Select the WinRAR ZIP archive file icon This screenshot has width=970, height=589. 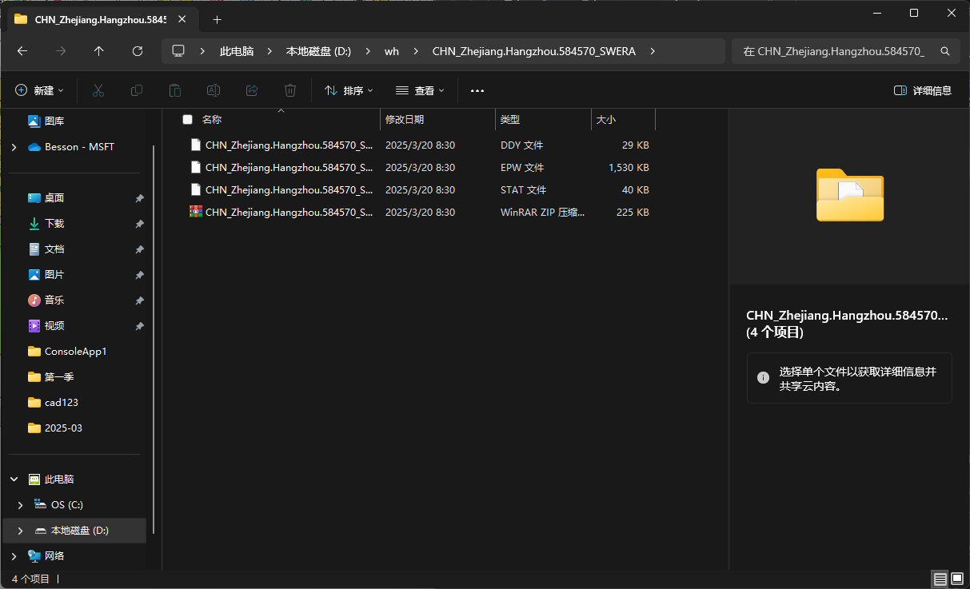(x=196, y=212)
